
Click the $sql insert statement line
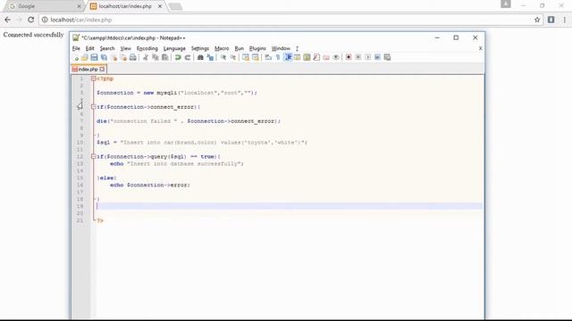click(x=202, y=143)
